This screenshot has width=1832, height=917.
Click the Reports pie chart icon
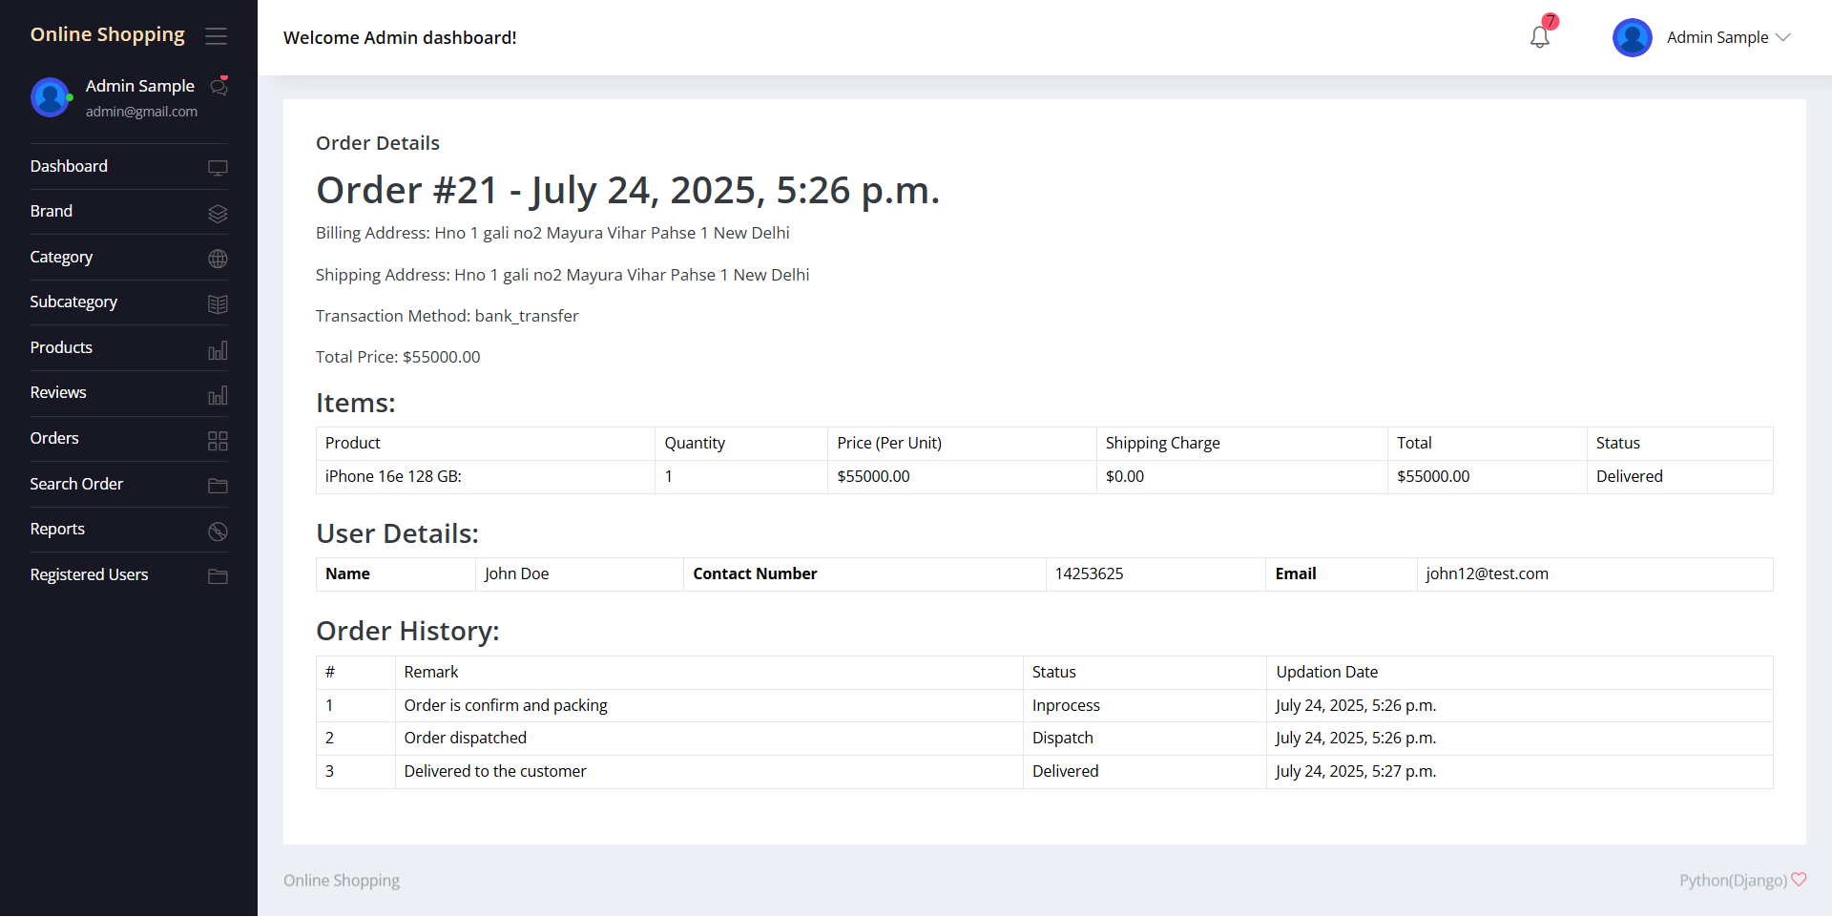[218, 531]
